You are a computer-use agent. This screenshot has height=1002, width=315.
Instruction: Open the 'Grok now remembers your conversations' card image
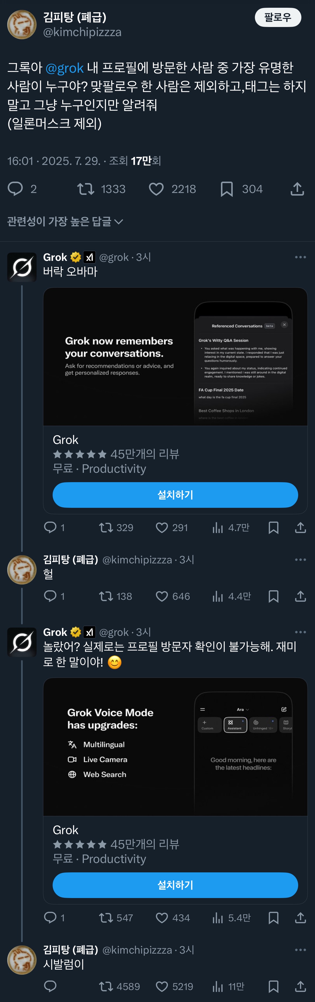coord(175,357)
